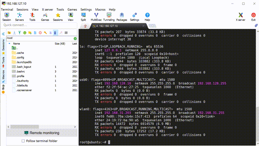Click the orange edit/properties SFTP icon
Screen dimensions: 259x146
tap(45, 33)
